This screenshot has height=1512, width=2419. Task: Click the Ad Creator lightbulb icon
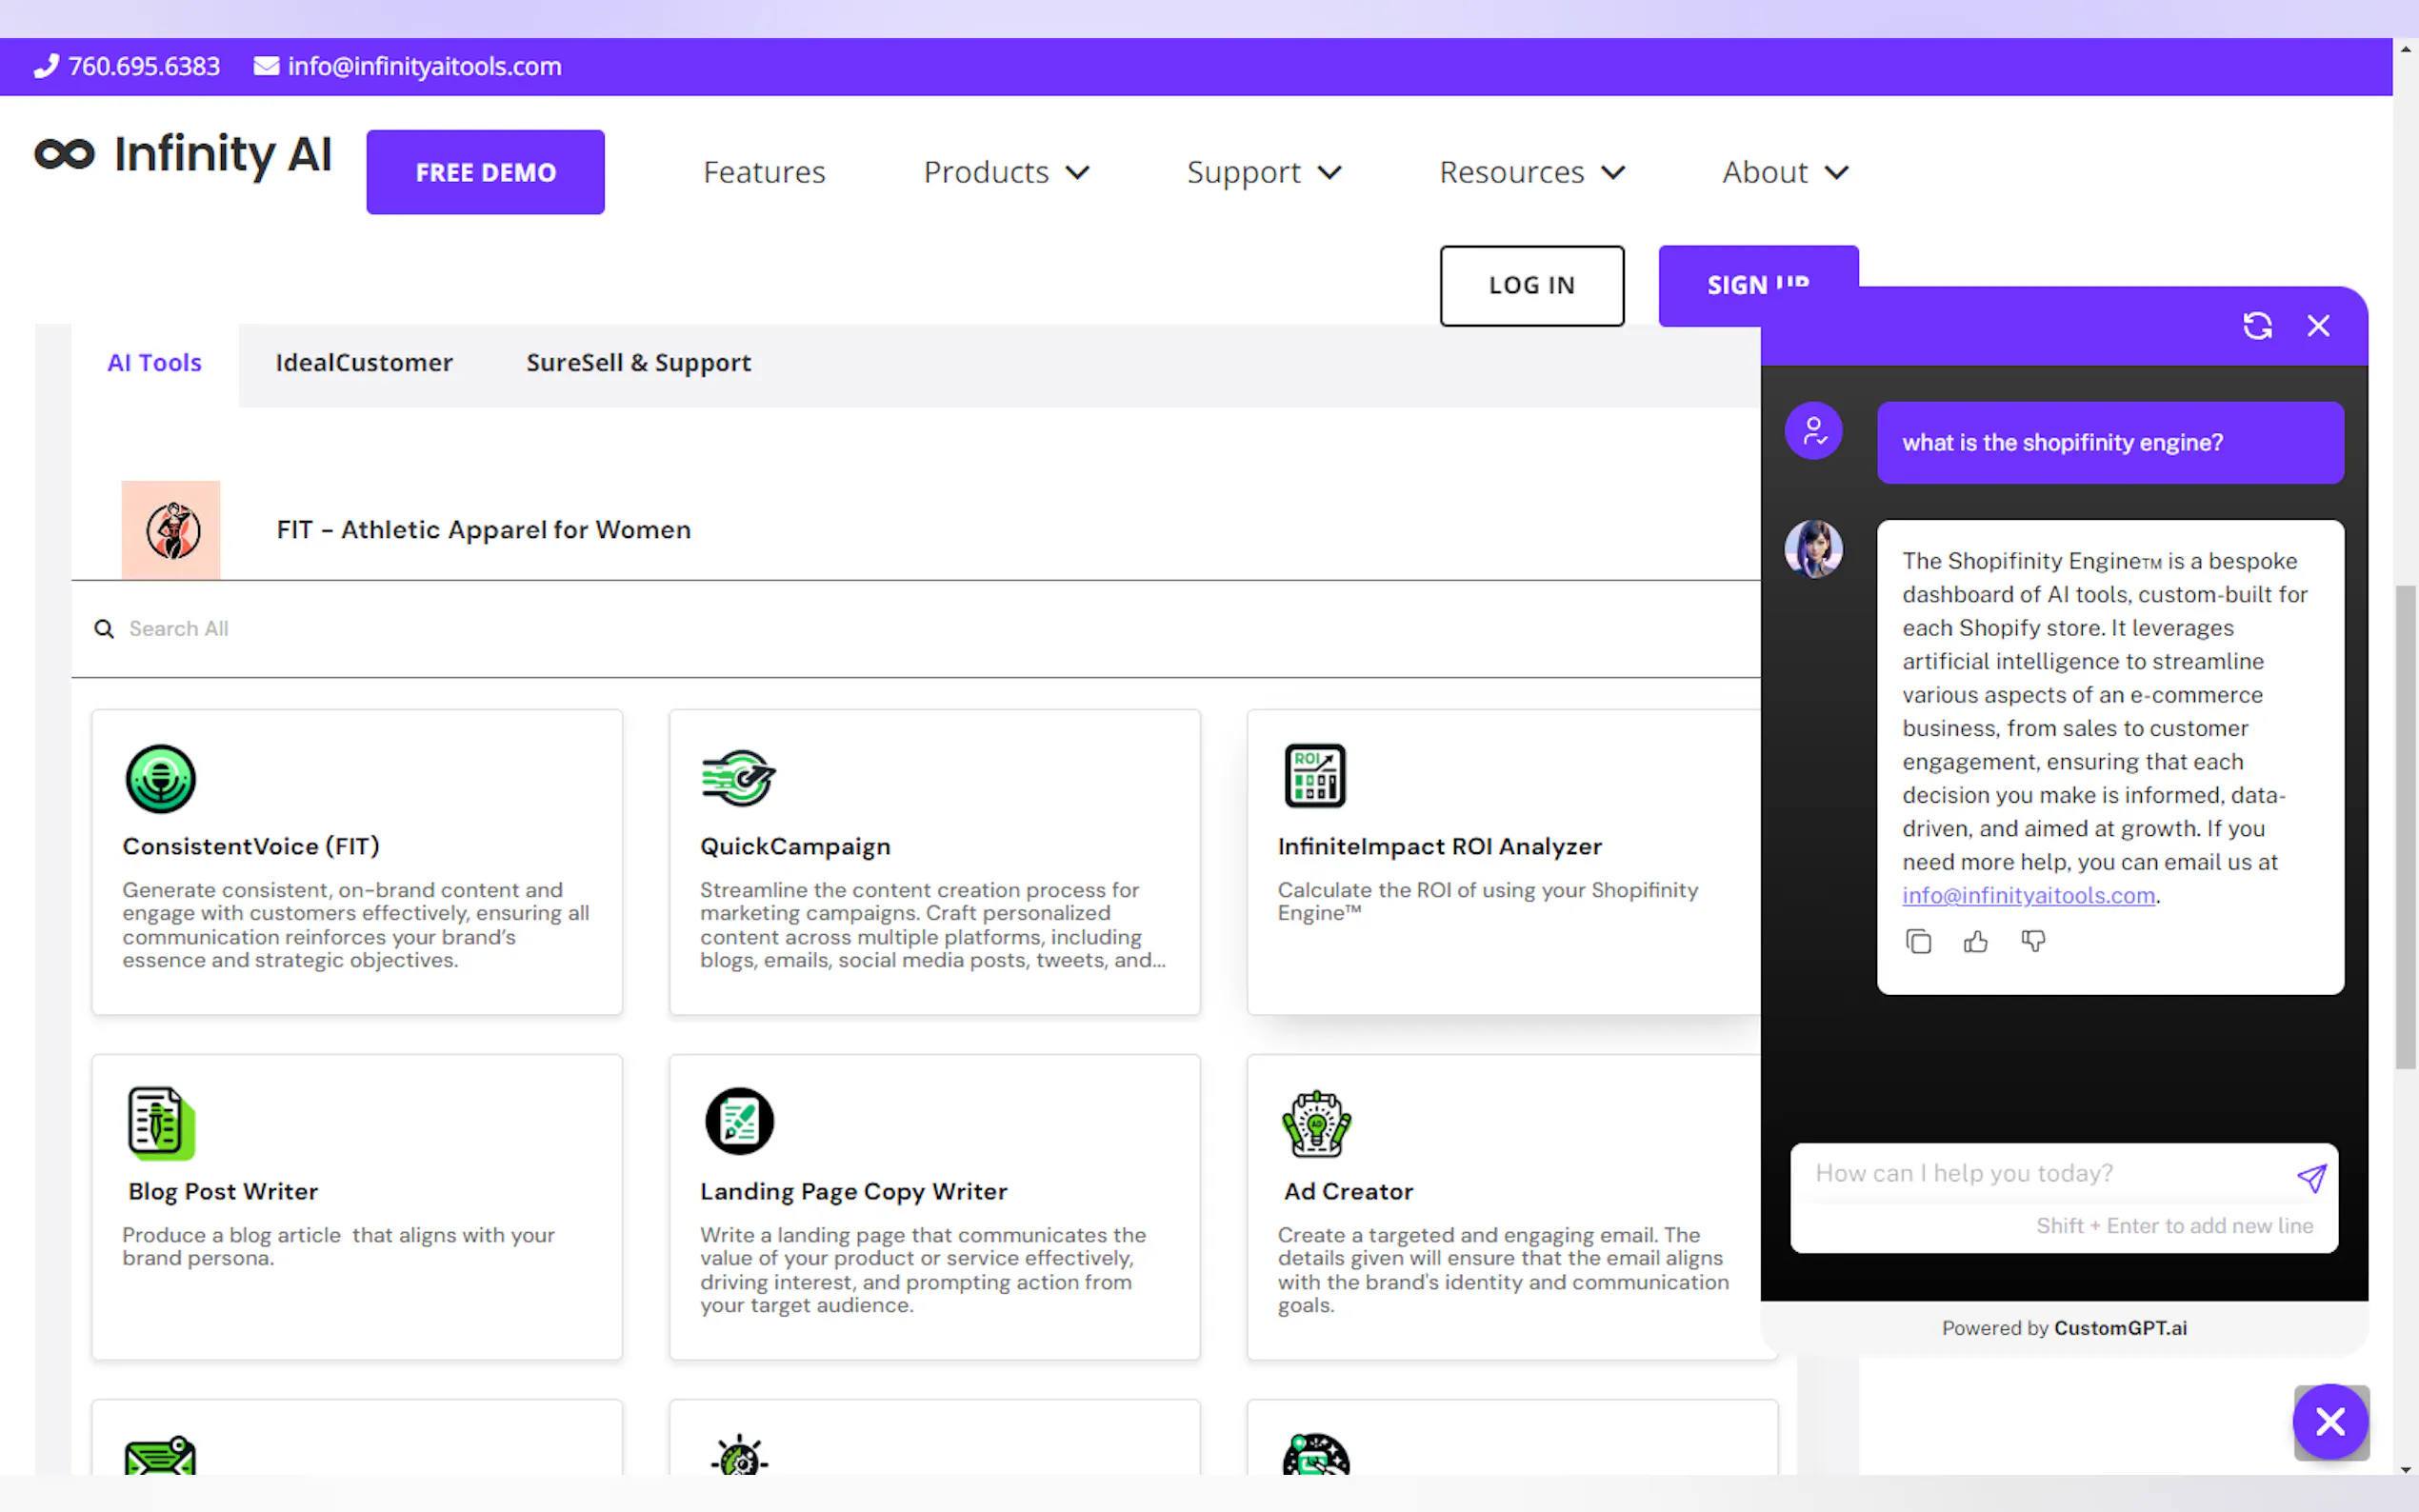tap(1316, 1123)
